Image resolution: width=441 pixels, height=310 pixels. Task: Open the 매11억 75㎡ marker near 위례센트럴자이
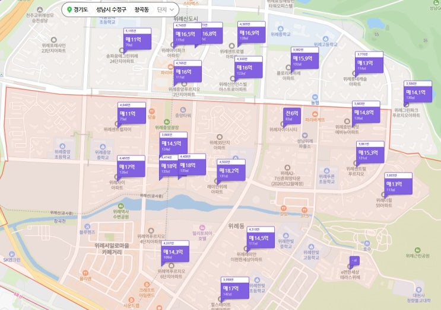(x=132, y=114)
